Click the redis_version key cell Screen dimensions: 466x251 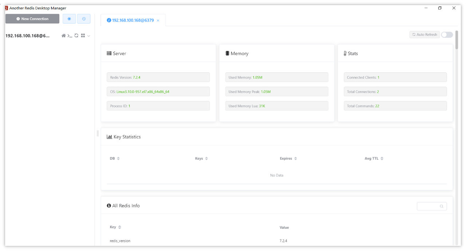tap(120, 241)
